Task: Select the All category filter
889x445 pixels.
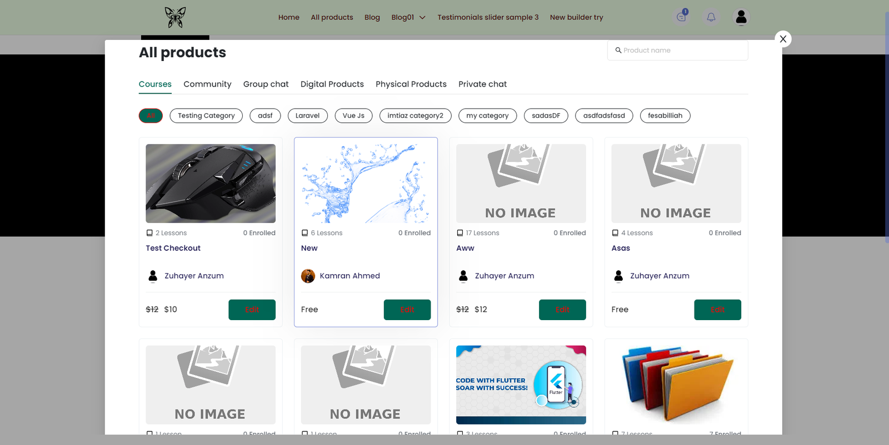Action: pos(151,115)
